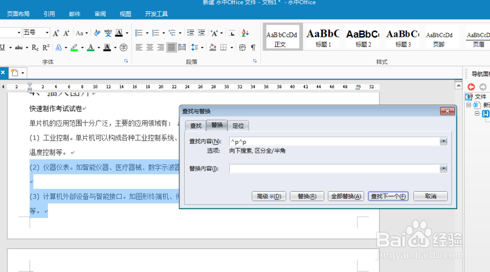Open the 替换内容 history dropdown

[443, 169]
